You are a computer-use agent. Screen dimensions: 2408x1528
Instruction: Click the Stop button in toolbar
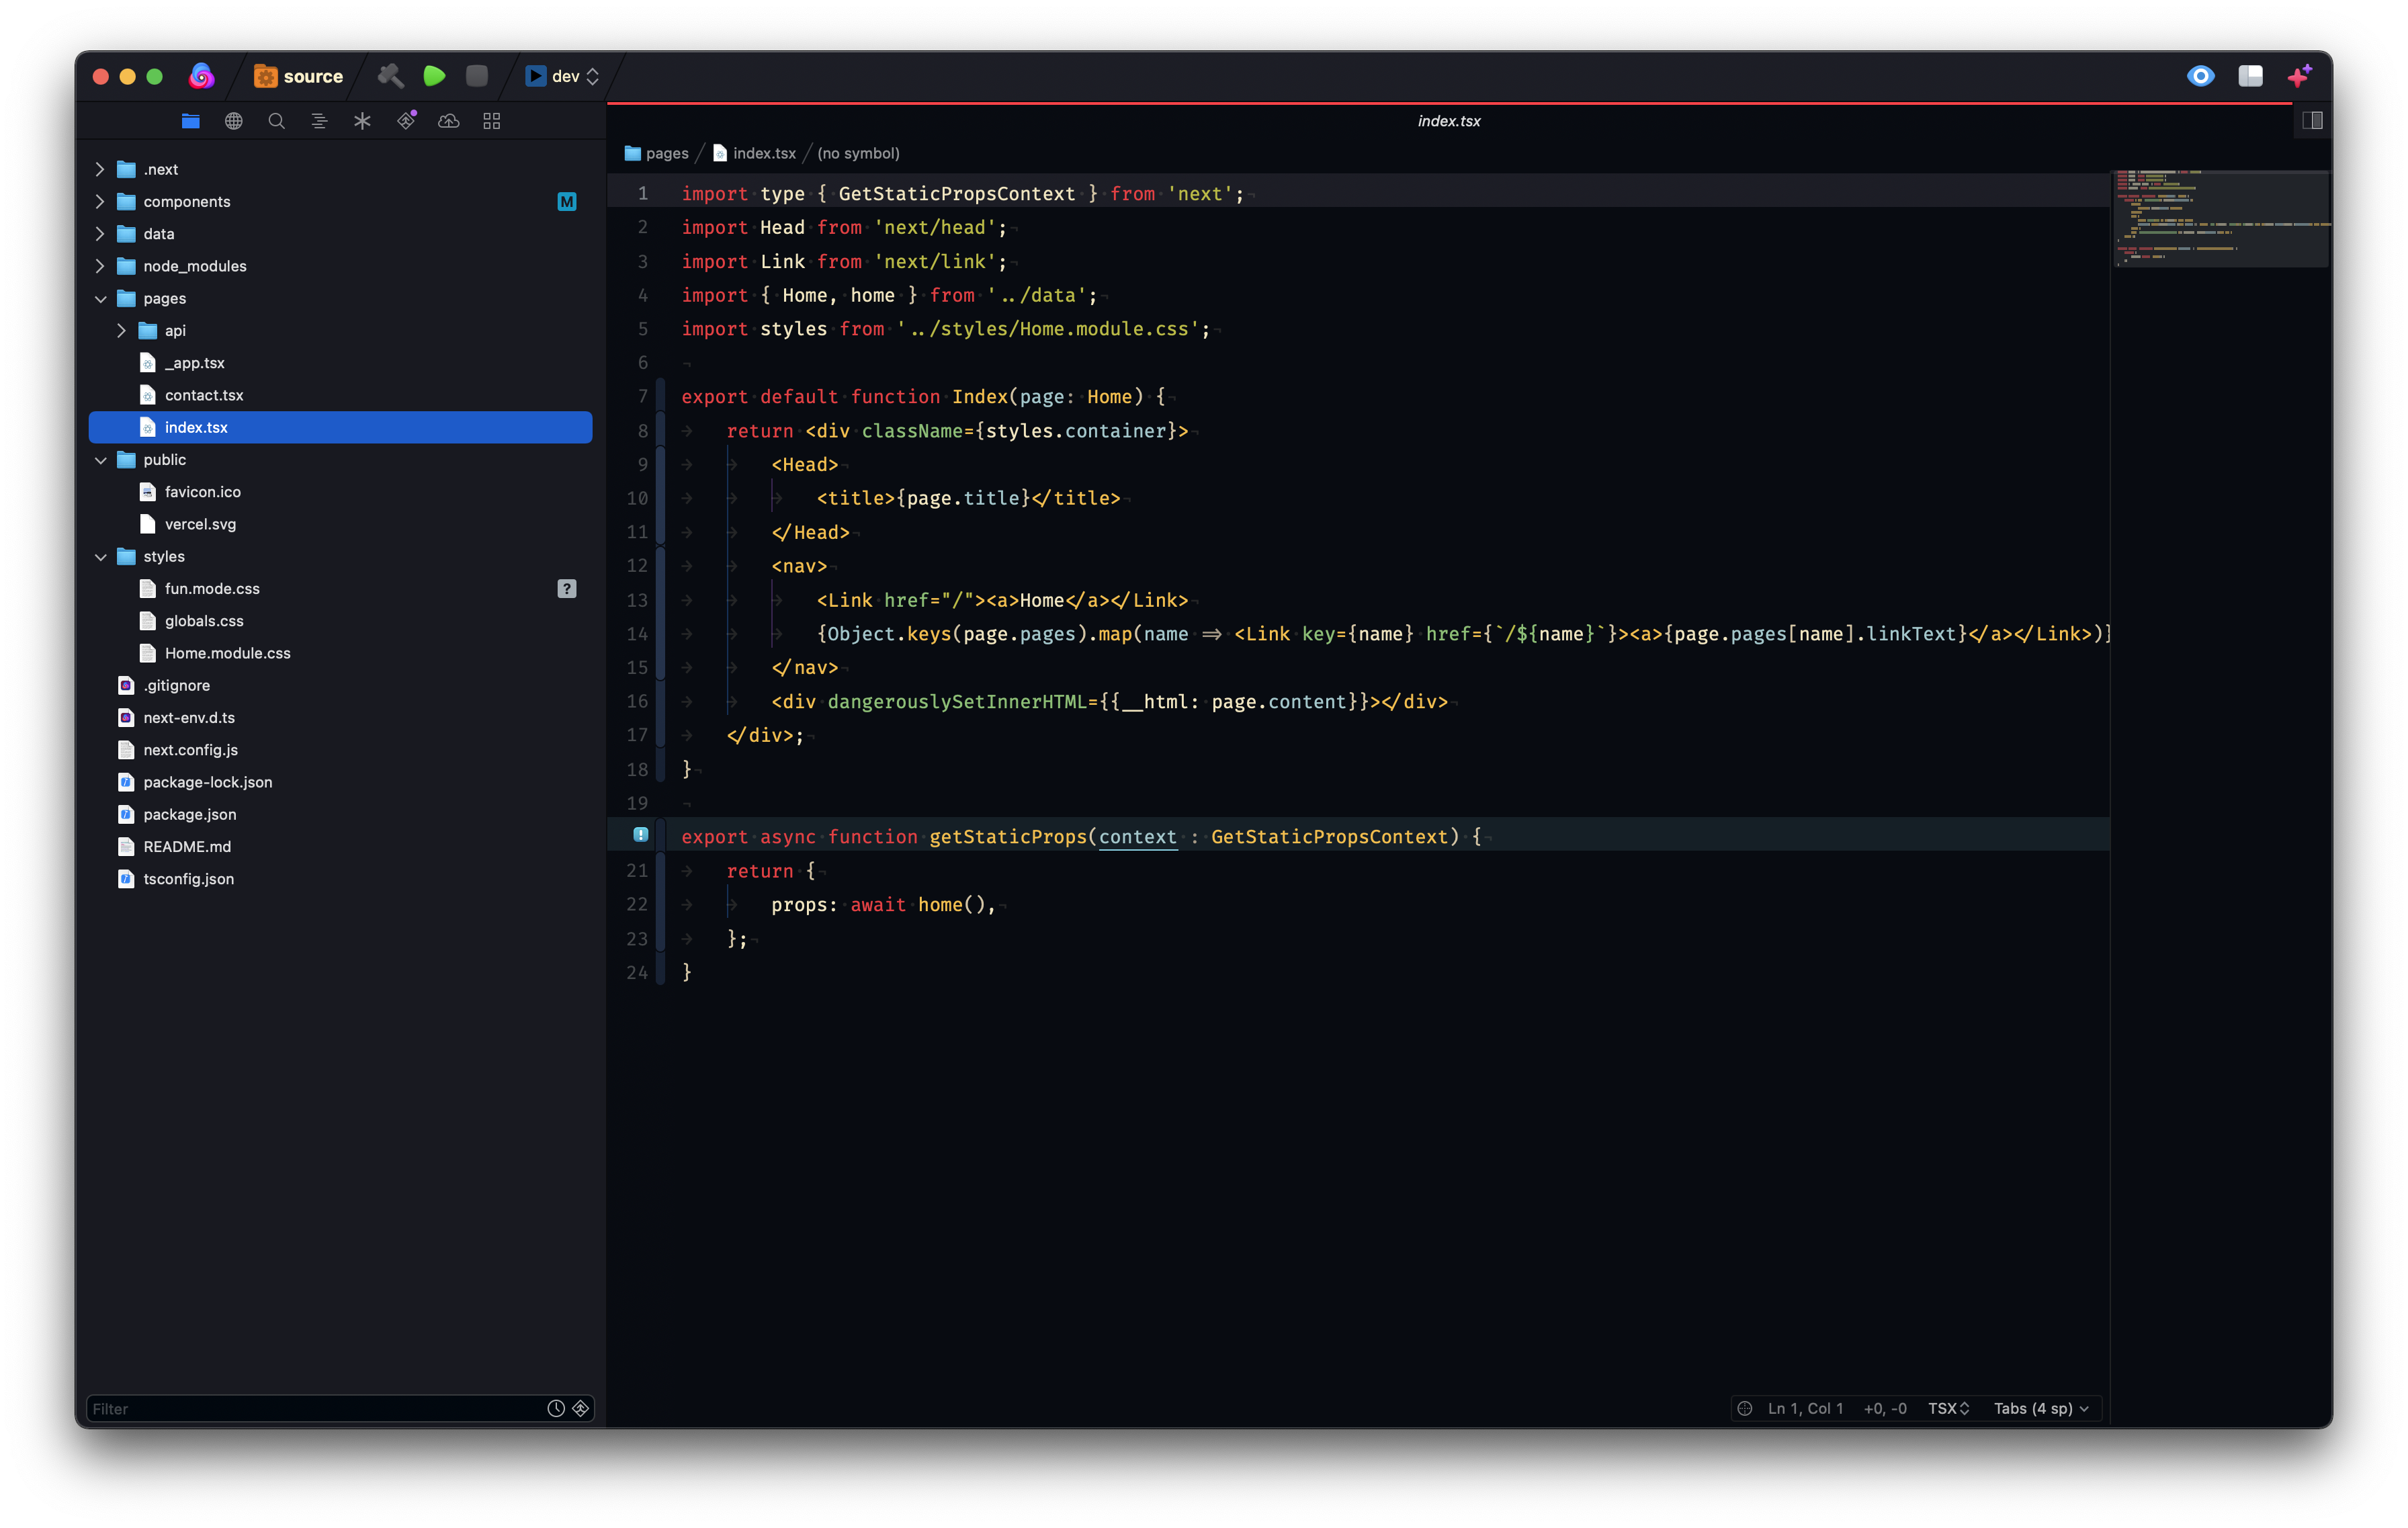point(477,76)
